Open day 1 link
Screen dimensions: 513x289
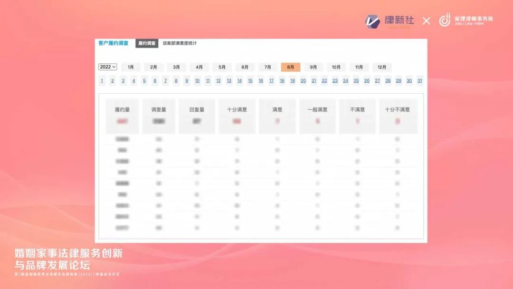tap(102, 80)
